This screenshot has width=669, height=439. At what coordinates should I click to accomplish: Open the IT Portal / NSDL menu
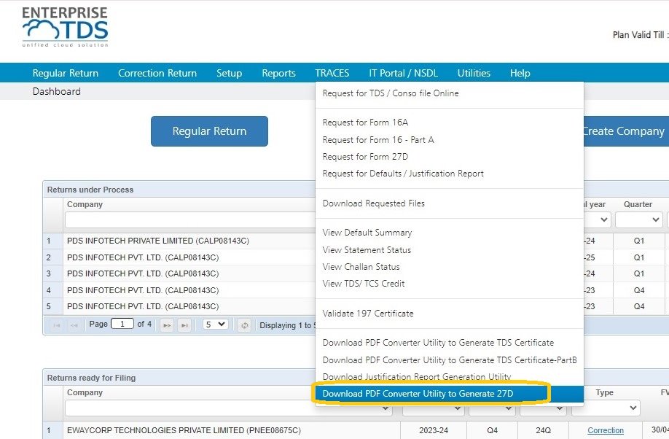[x=404, y=73]
